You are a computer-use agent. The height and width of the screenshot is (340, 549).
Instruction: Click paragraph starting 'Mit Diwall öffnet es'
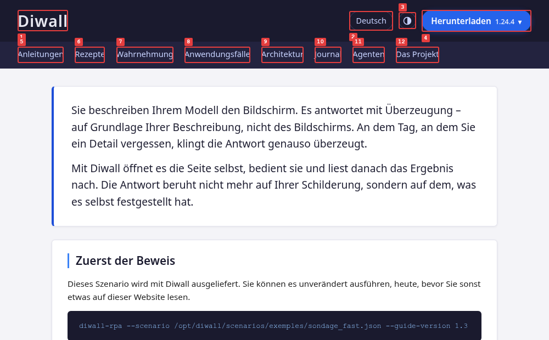click(273, 185)
